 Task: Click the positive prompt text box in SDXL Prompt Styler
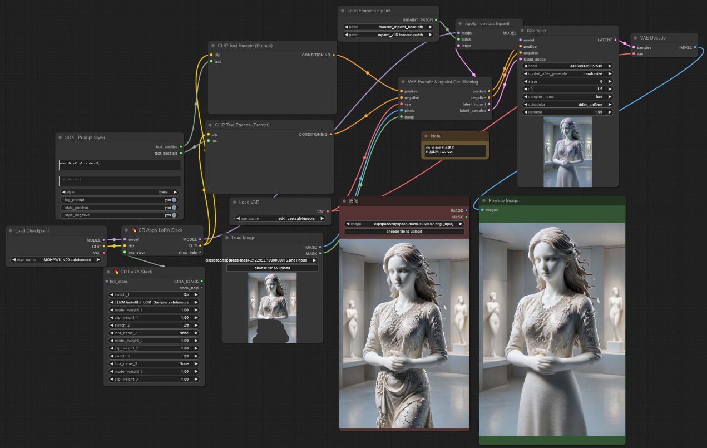pos(120,165)
